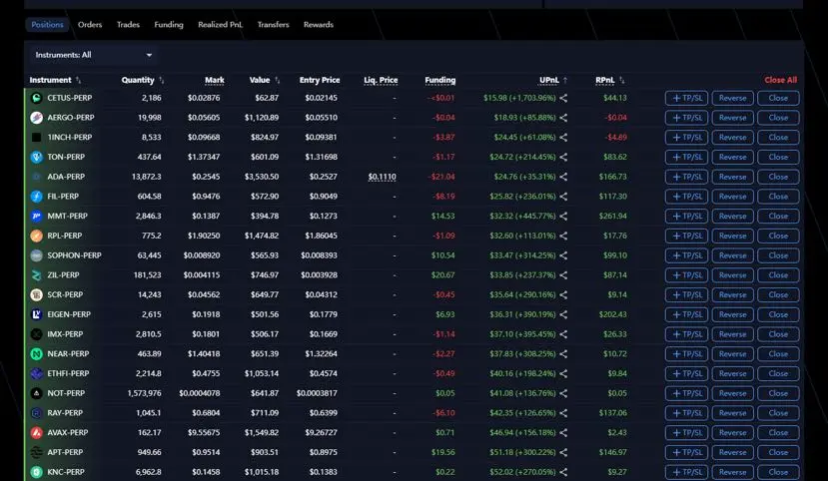828x481 pixels.
Task: Reverse the SOPHON-PERP position
Action: click(732, 255)
